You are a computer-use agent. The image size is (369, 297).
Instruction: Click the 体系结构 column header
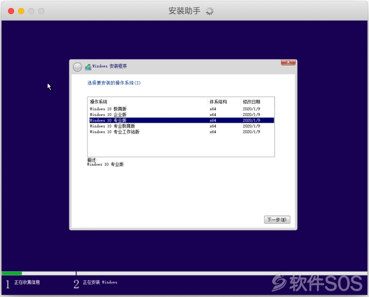click(x=224, y=102)
